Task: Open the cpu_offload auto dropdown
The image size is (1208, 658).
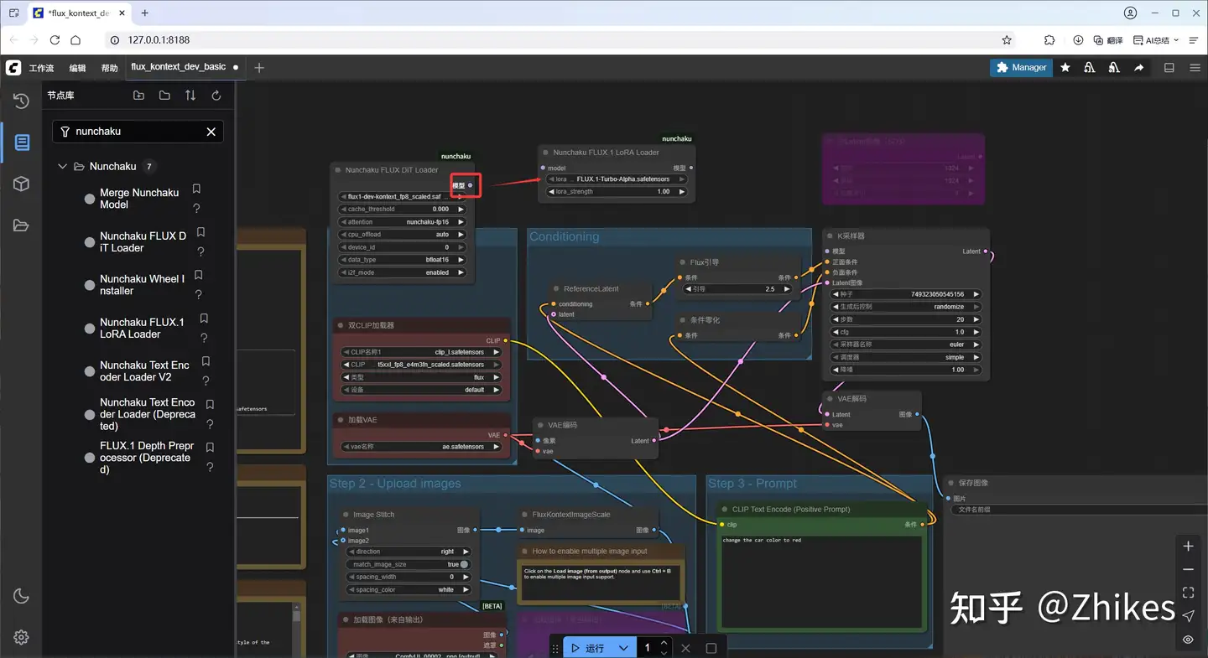Action: pos(402,235)
